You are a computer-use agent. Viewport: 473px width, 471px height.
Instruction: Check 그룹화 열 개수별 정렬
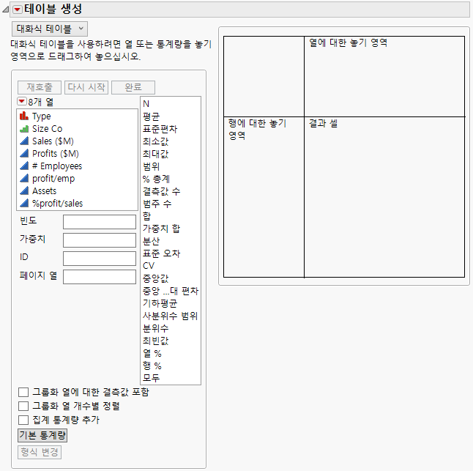pyautogui.click(x=23, y=406)
